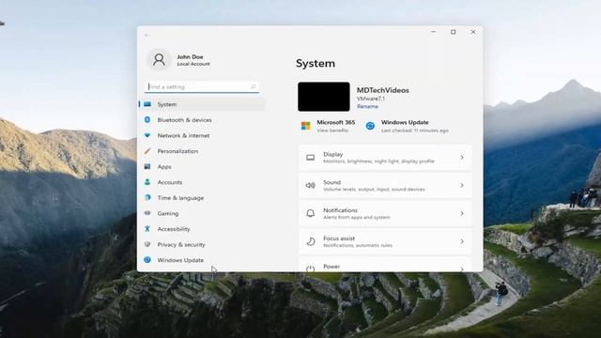Click the Focus assist moon icon

point(311,241)
